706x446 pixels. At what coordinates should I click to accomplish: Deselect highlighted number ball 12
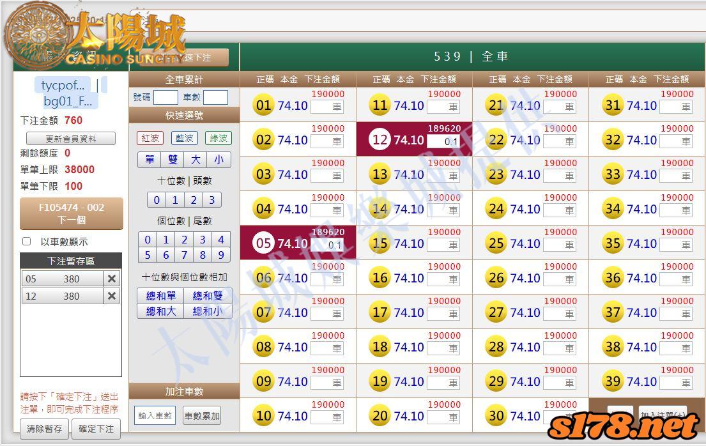tap(380, 140)
